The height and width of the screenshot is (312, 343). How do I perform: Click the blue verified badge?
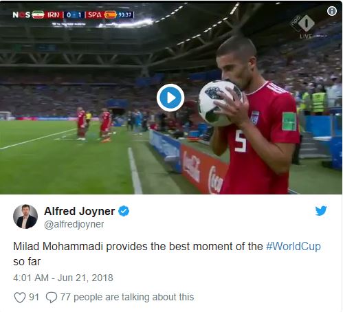pyautogui.click(x=124, y=211)
